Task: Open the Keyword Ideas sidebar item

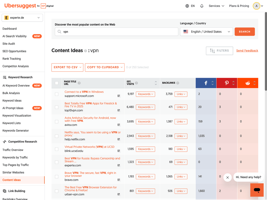Action: pos(12,101)
